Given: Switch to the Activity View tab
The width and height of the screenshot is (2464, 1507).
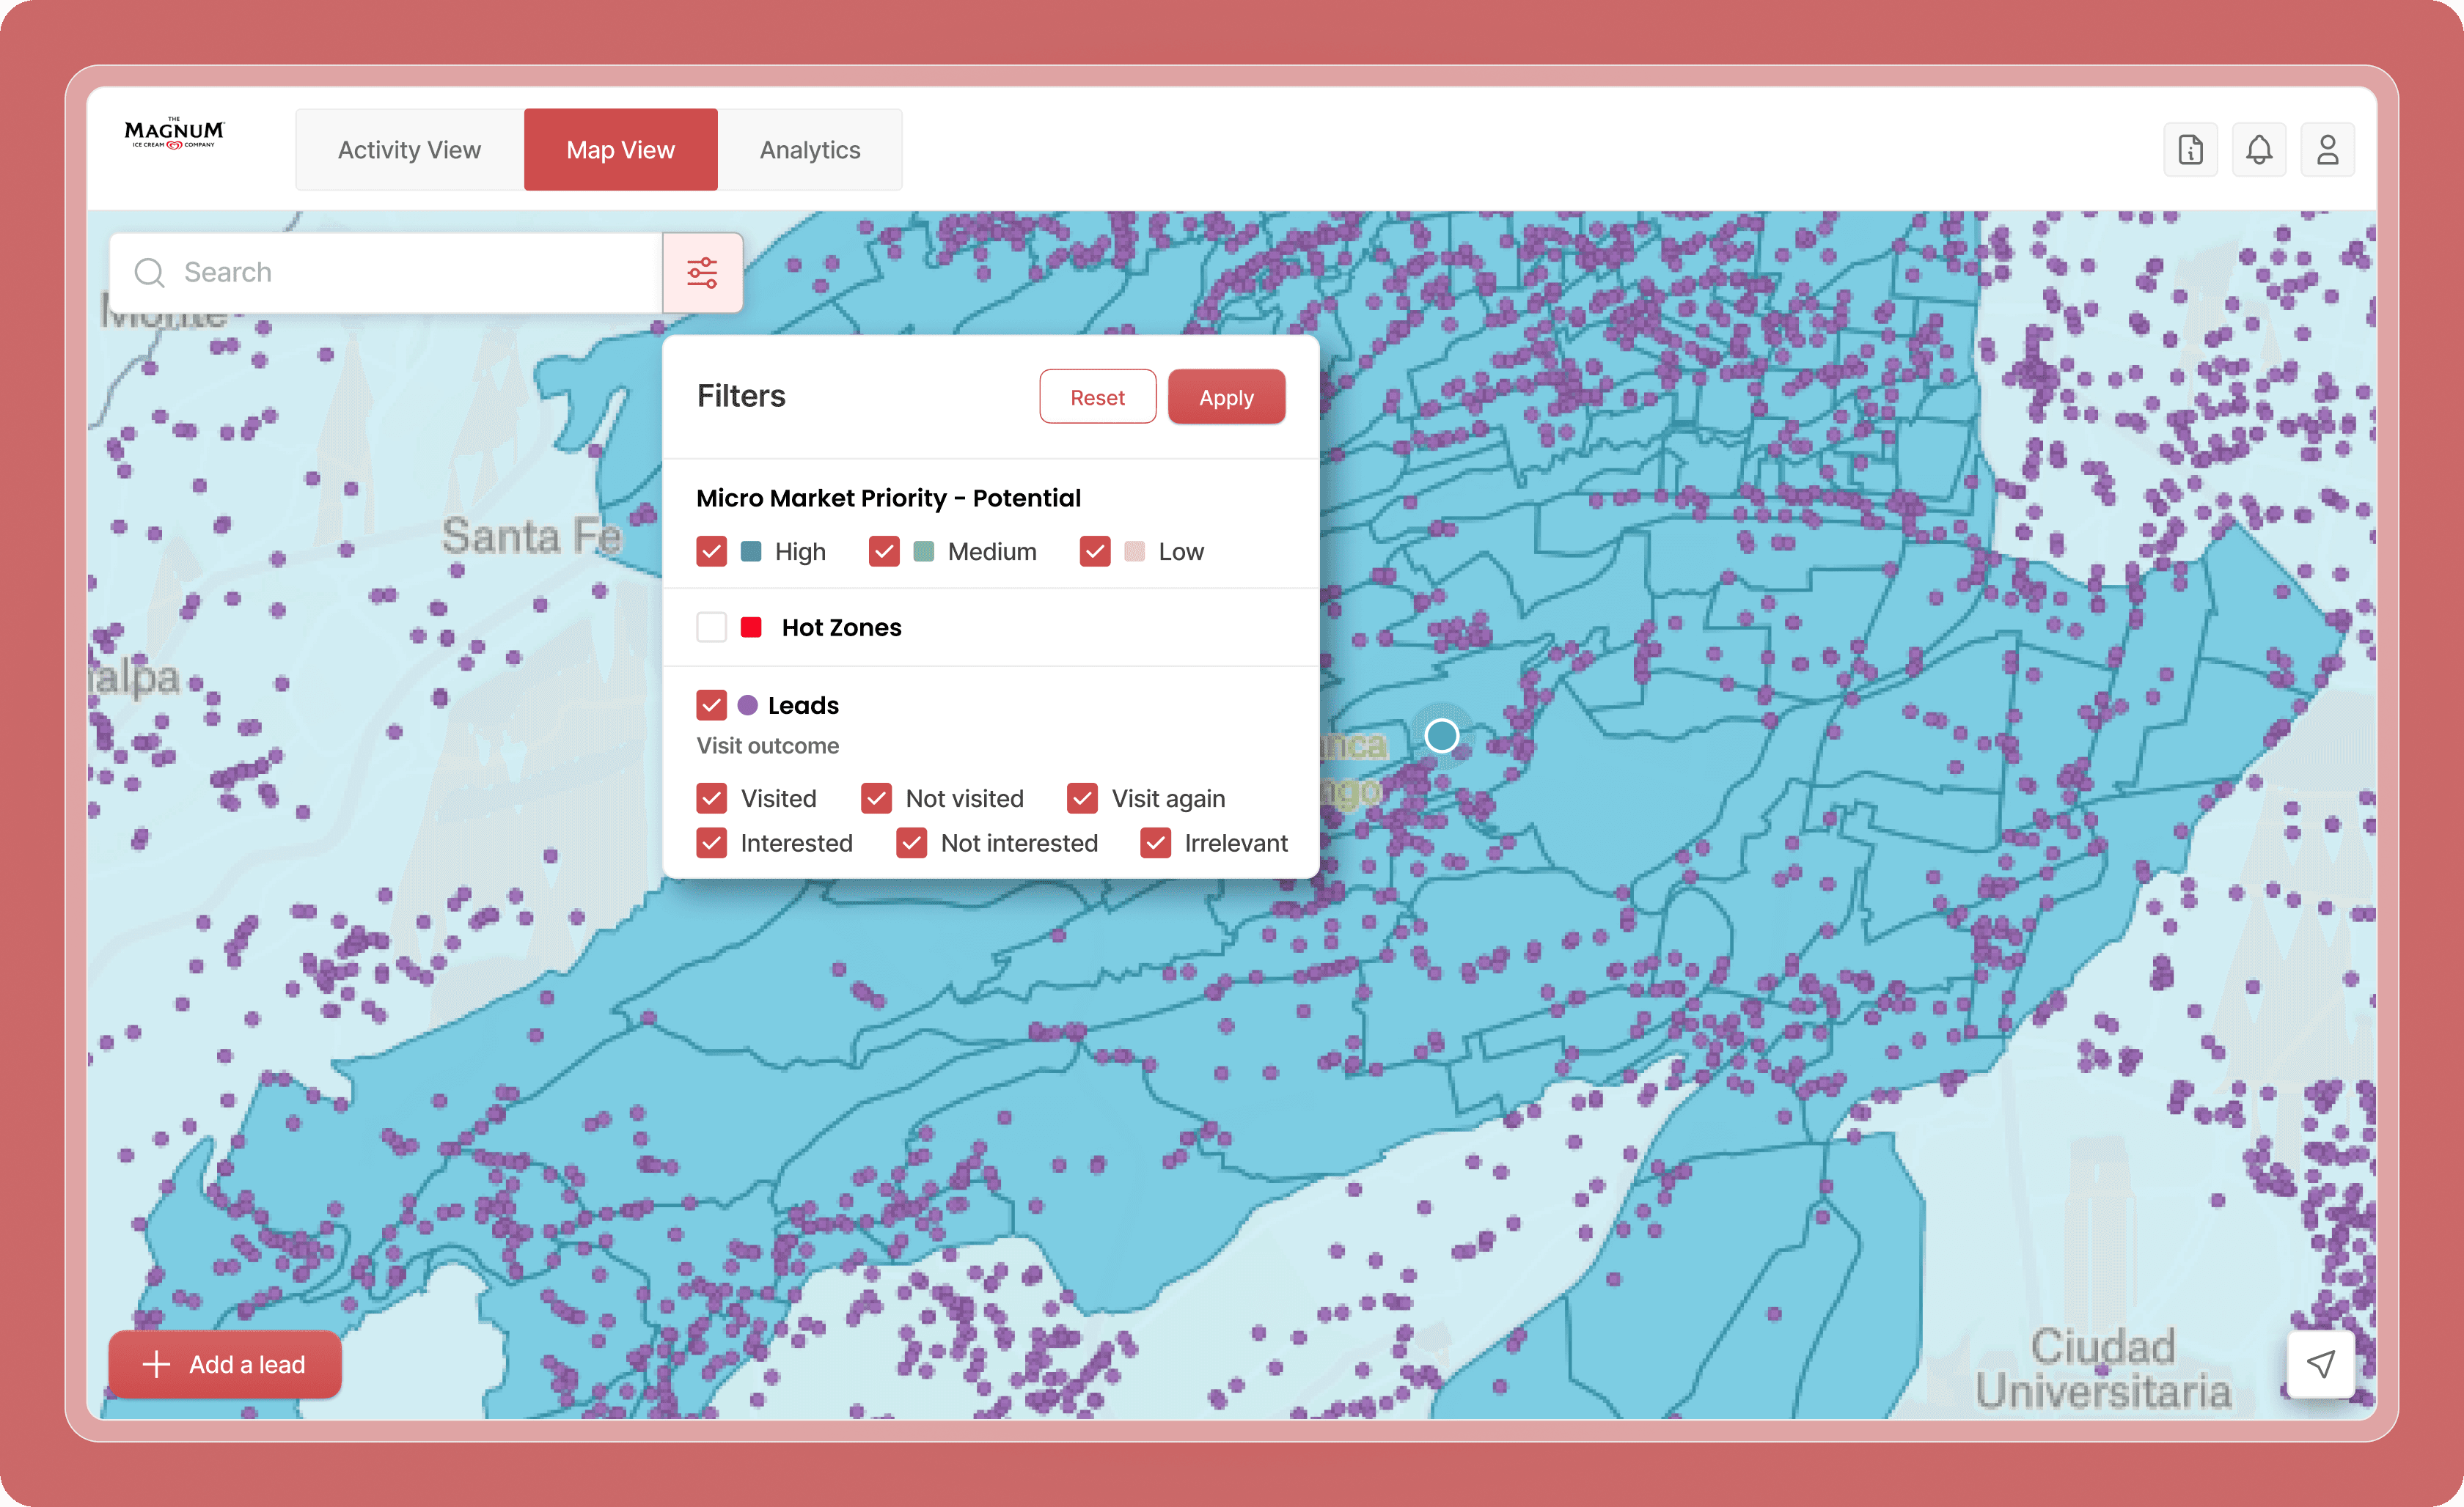Looking at the screenshot, I should coord(409,150).
